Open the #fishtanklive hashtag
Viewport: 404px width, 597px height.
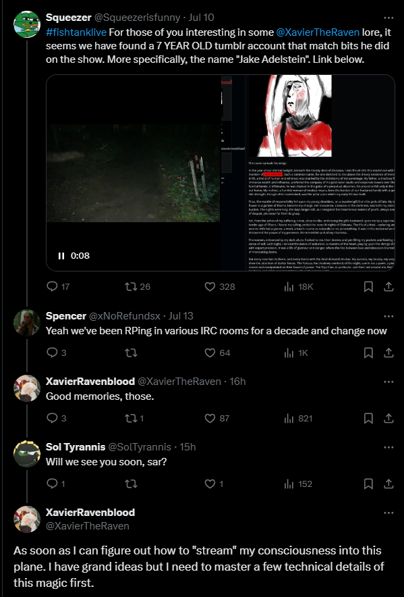coord(76,32)
